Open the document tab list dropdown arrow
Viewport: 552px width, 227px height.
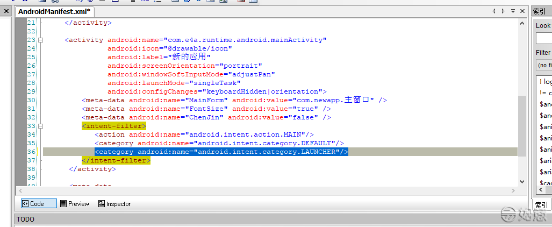(513, 11)
